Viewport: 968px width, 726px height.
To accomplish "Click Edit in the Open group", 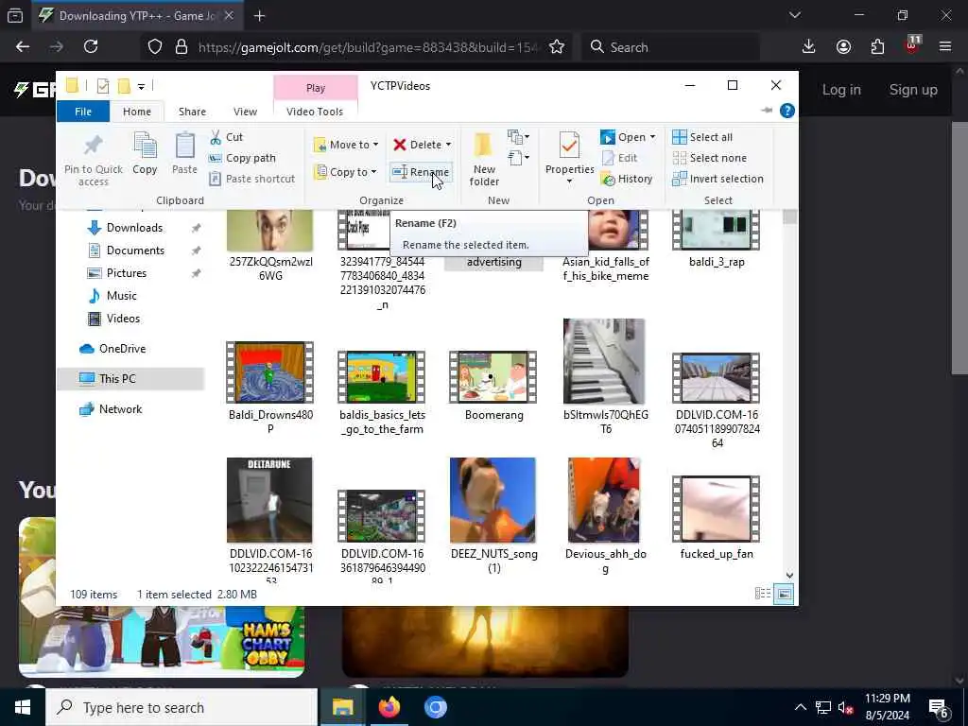I will [x=619, y=158].
